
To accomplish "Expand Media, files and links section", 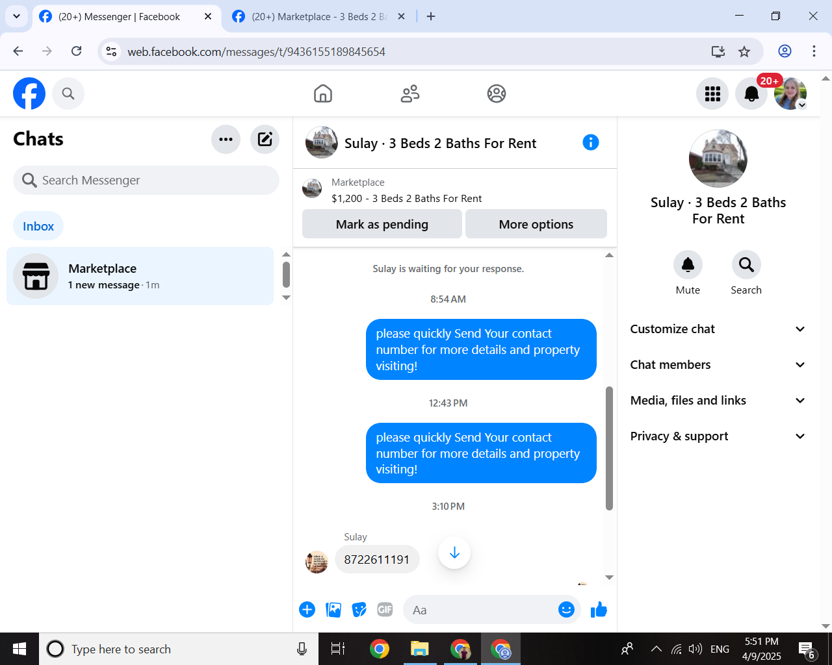I will coord(718,401).
